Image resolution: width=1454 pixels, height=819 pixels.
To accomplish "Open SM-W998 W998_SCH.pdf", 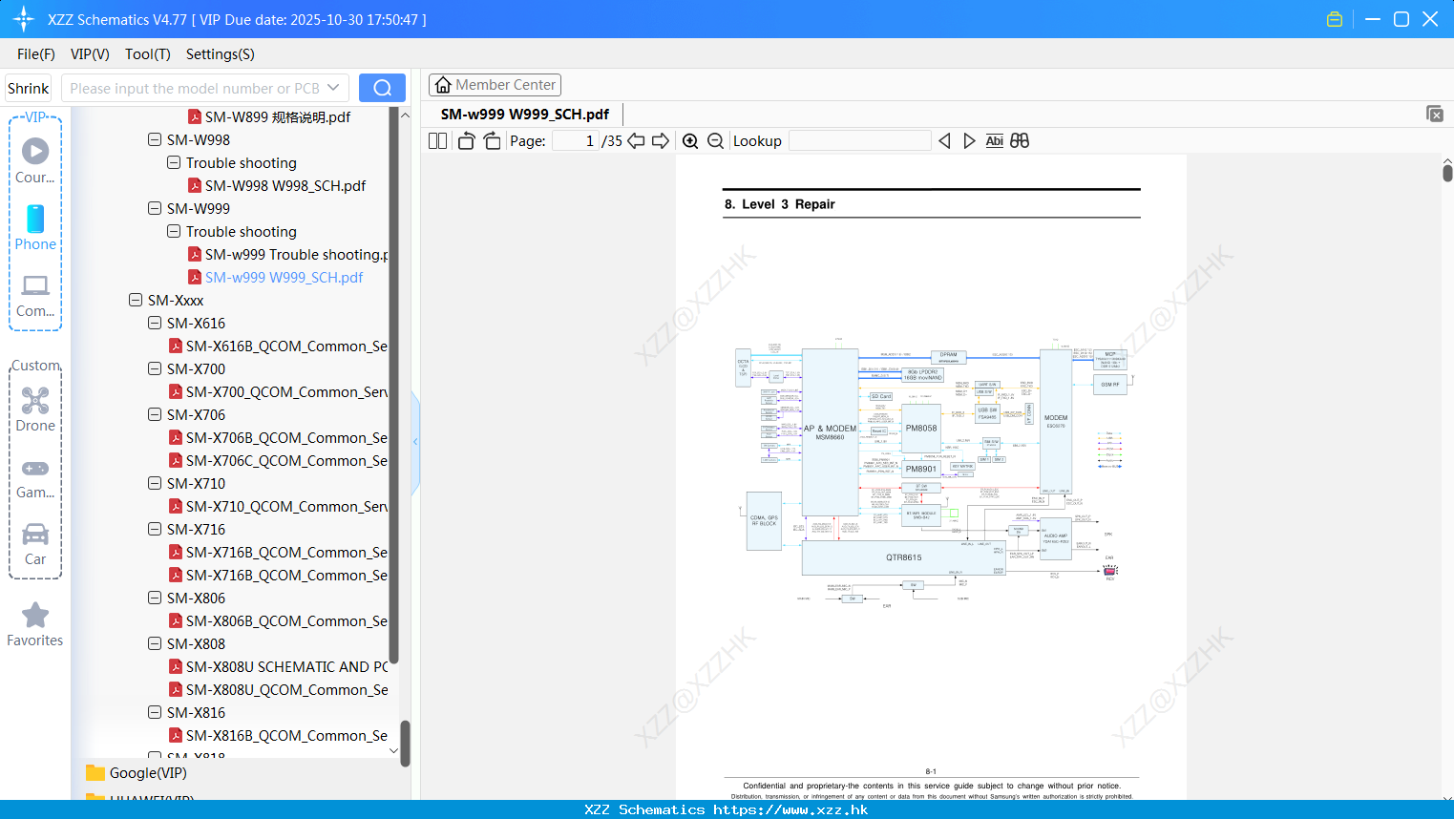I will pyautogui.click(x=285, y=185).
